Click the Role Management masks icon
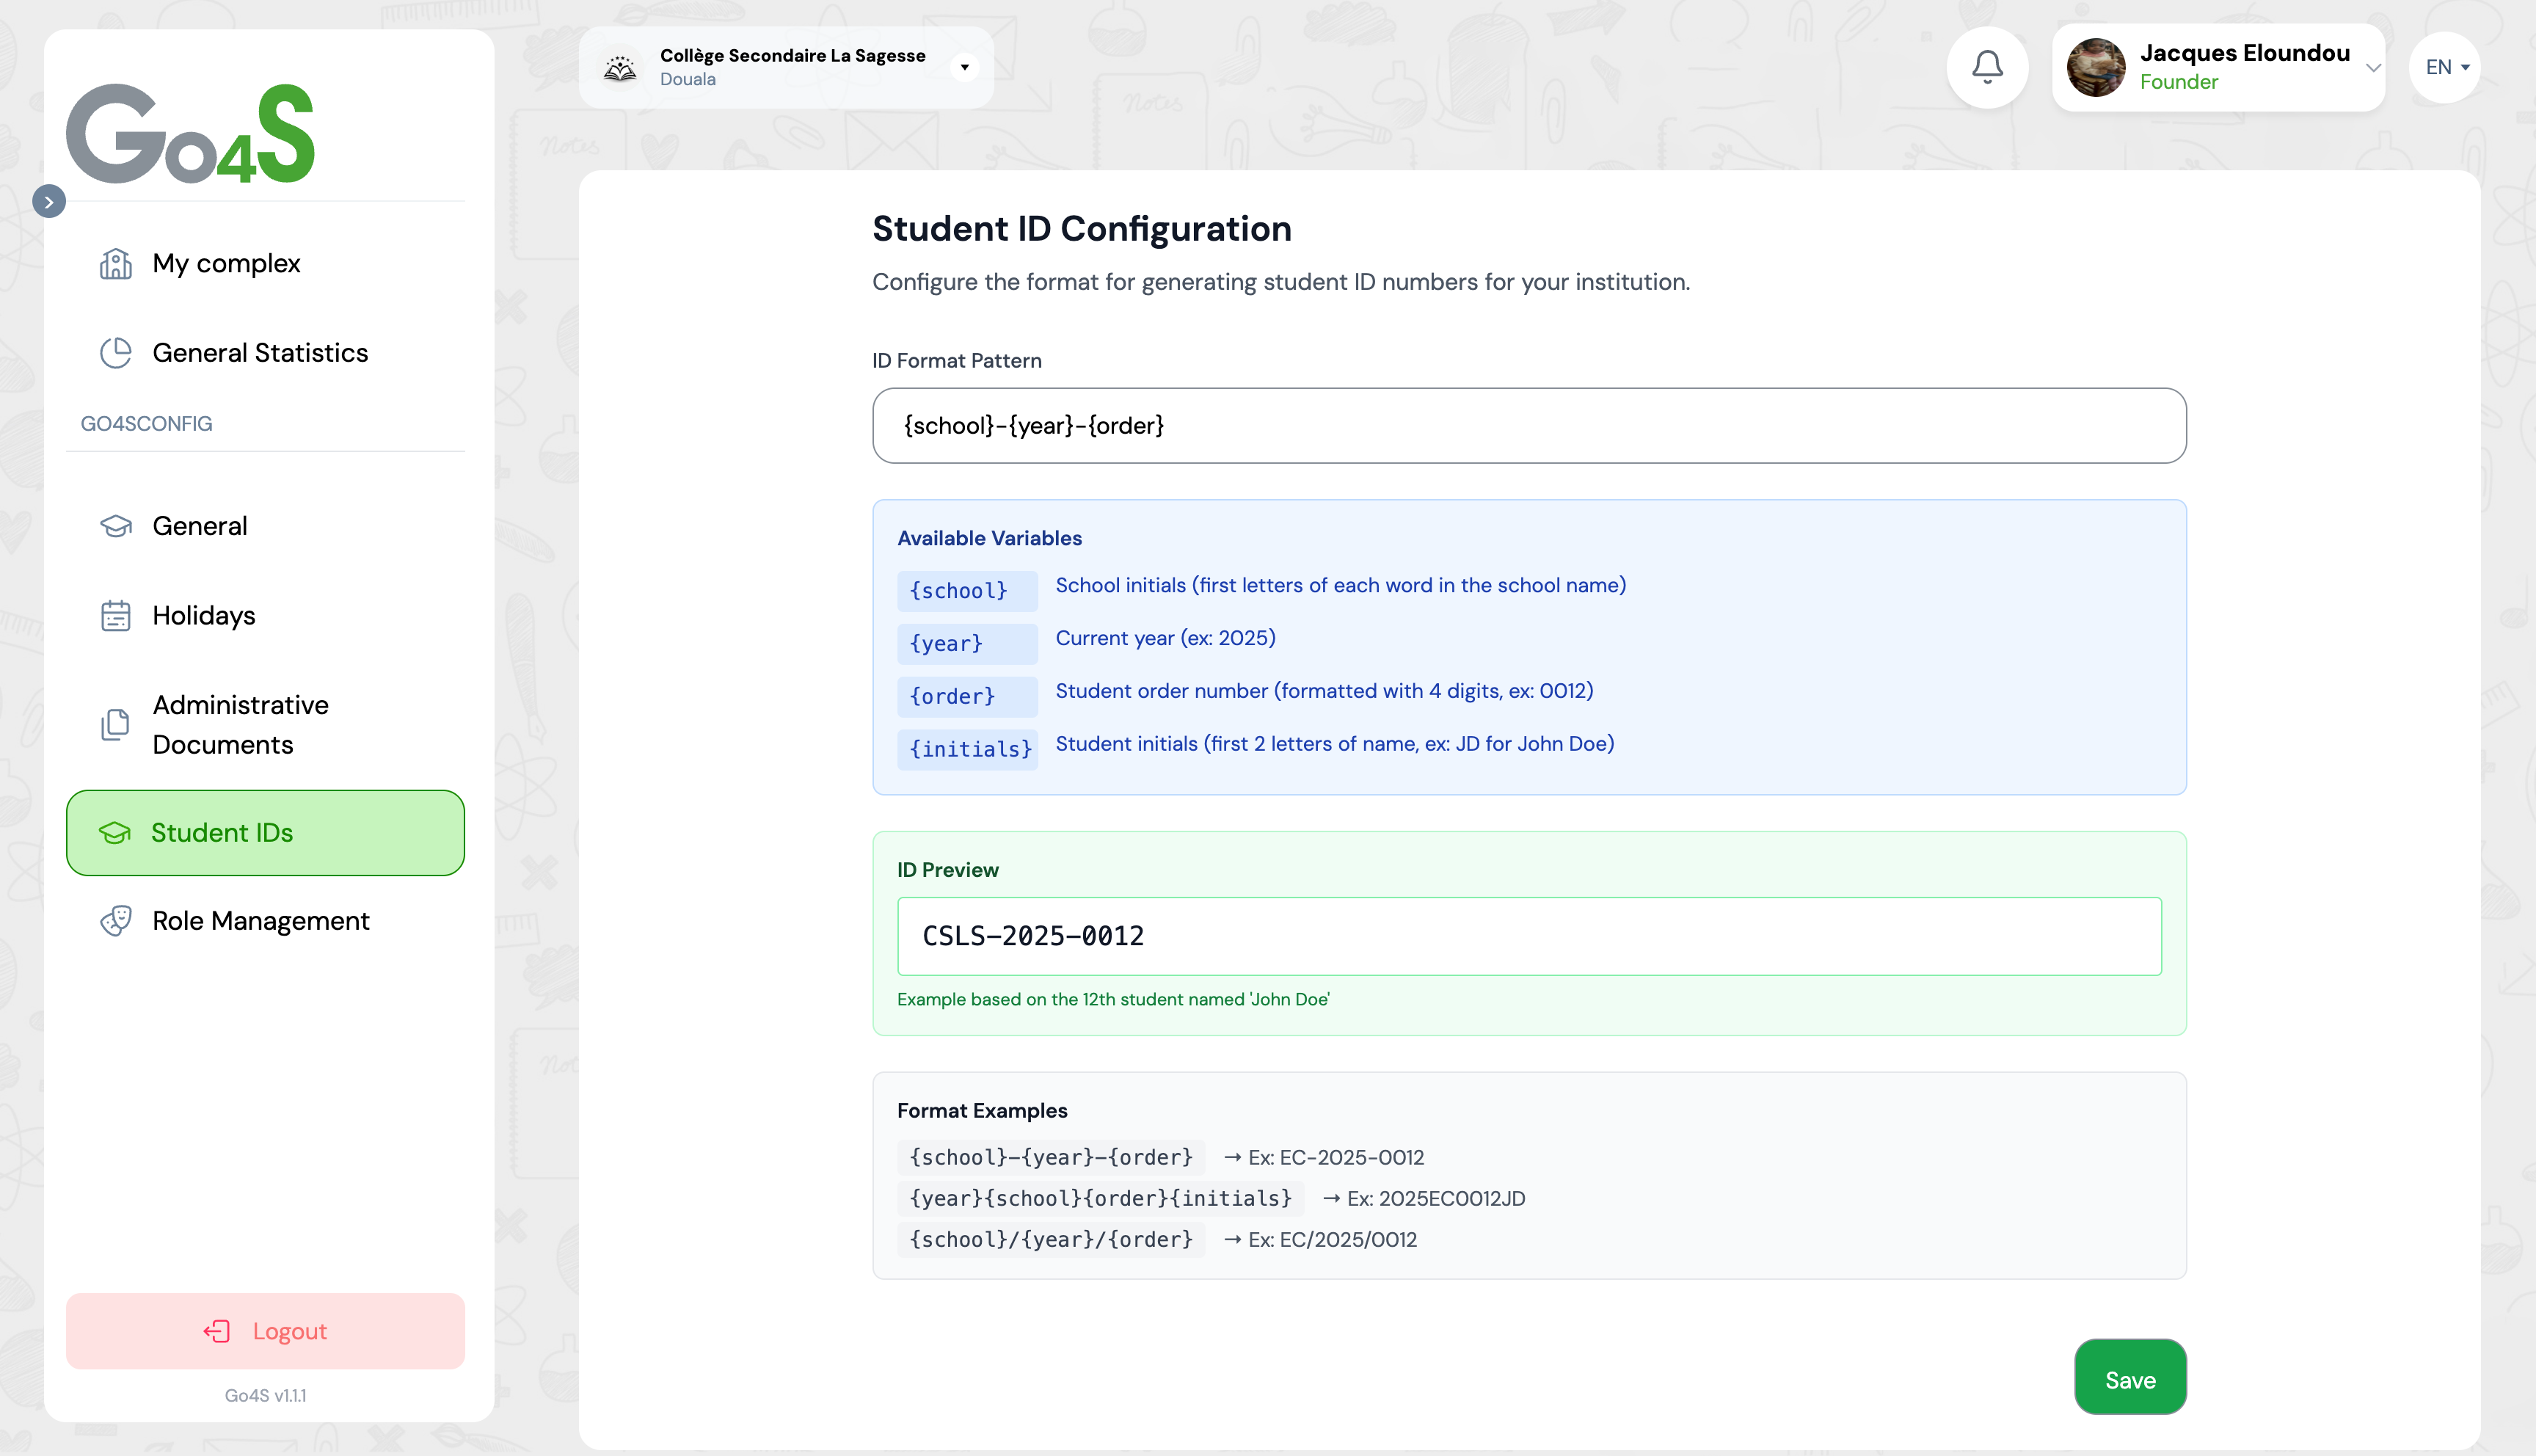This screenshot has height=1456, width=2536. click(x=116, y=921)
